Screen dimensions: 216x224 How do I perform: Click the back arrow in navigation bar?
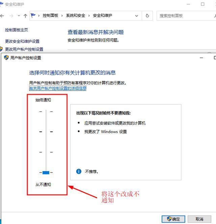(x=2, y=16)
